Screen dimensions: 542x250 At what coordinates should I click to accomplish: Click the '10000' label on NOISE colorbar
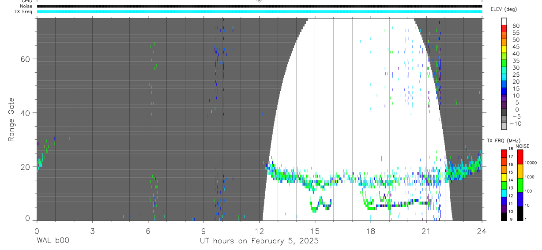pyautogui.click(x=531, y=163)
